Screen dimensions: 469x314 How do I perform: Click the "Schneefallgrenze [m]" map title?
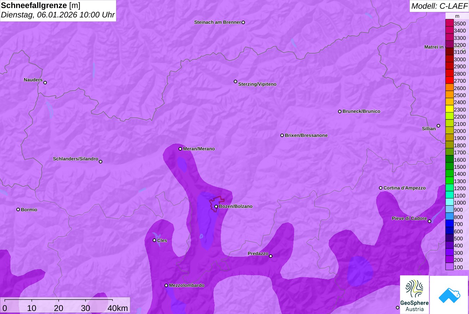point(41,5)
